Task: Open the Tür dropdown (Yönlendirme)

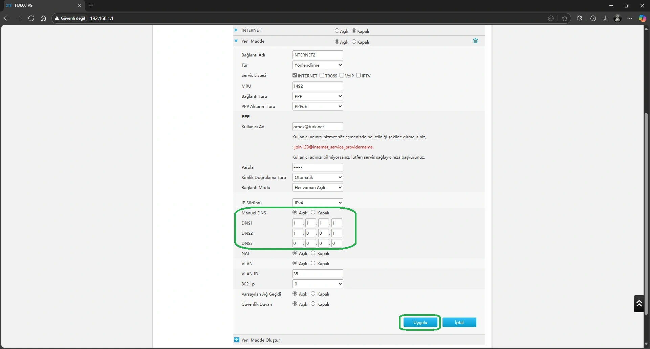Action: coord(318,65)
